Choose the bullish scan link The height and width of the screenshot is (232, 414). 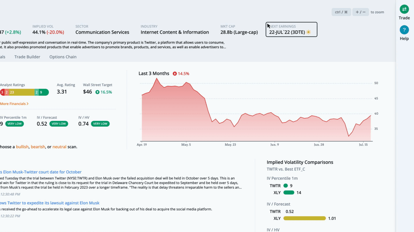pos(22,147)
